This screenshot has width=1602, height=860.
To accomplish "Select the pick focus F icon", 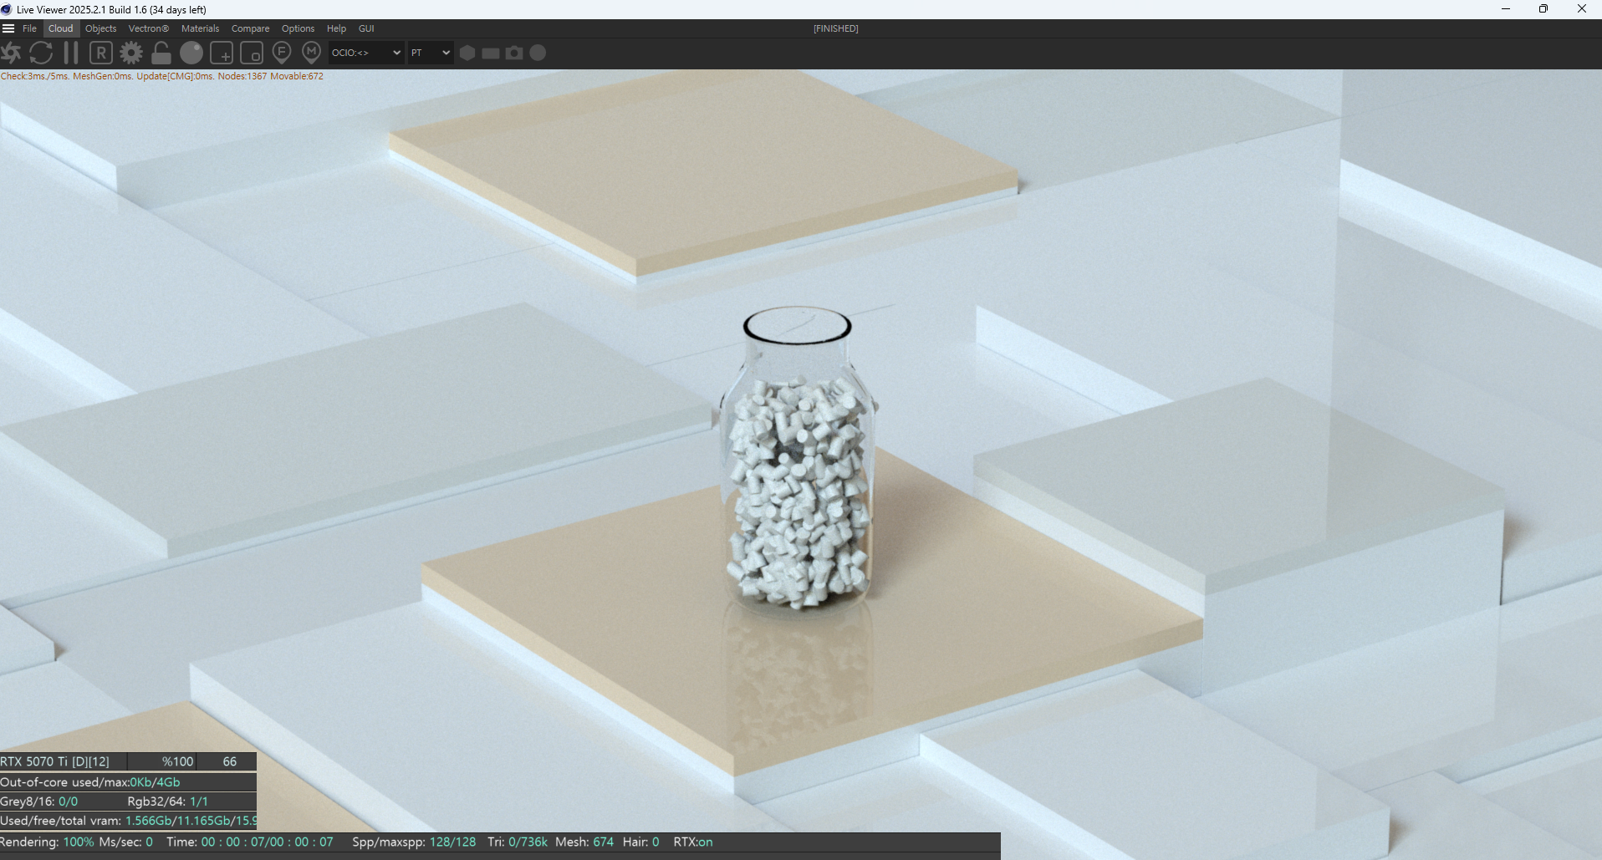I will (x=282, y=53).
